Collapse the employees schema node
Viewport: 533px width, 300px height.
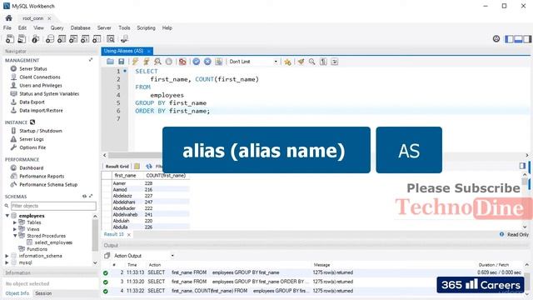(x=7, y=216)
